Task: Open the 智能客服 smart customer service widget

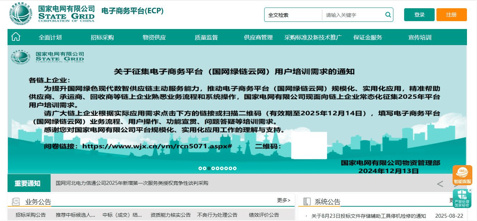Action: tap(462, 175)
